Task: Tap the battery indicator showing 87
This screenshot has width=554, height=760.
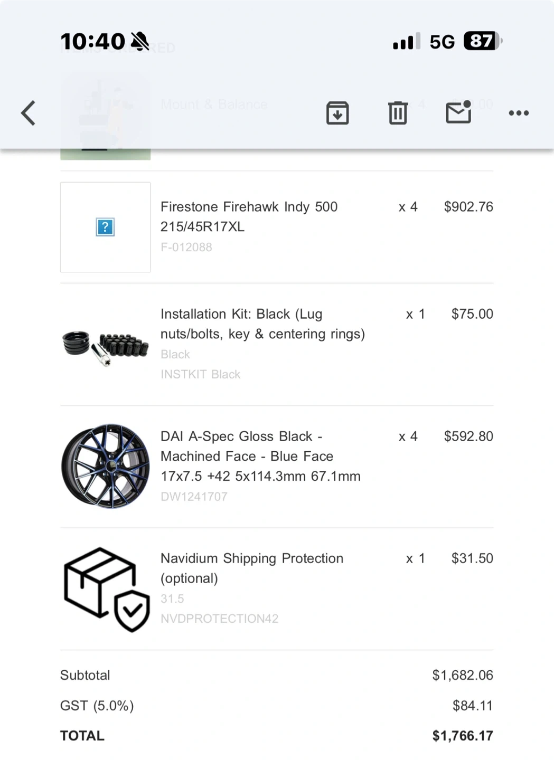Action: [482, 41]
